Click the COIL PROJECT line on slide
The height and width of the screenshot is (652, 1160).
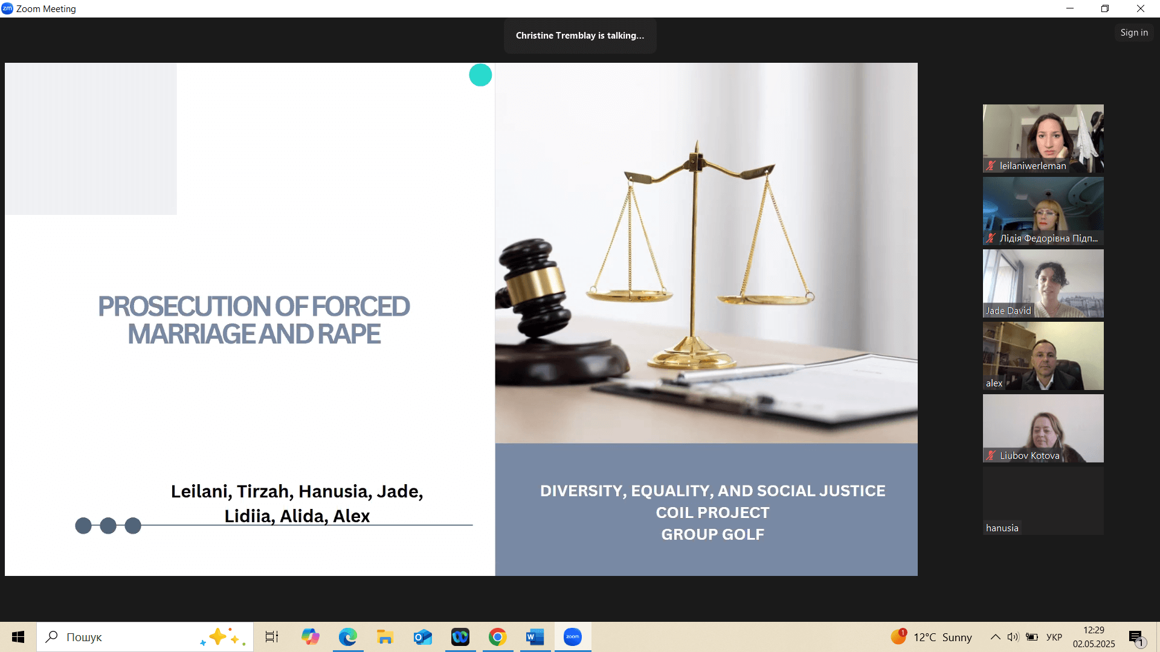(712, 513)
